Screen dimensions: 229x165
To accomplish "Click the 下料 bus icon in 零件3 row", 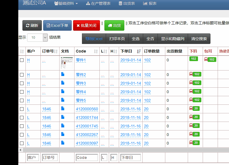I will pos(191,82).
